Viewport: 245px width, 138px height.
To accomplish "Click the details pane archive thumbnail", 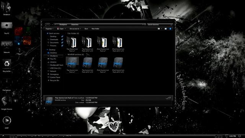I will coord(49,100).
